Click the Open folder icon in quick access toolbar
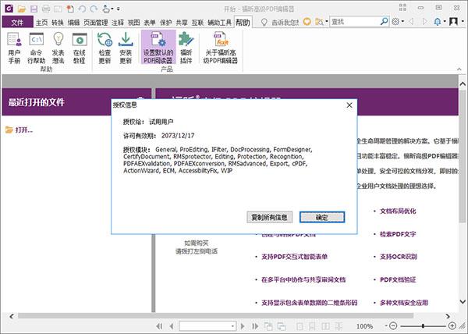Viewport: 468px width, 334px height. (22, 9)
